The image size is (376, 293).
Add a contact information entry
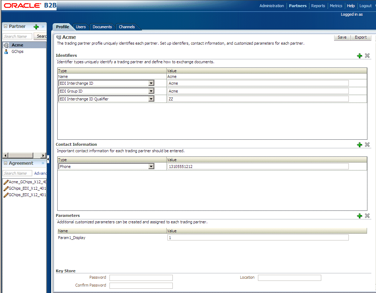(x=360, y=145)
